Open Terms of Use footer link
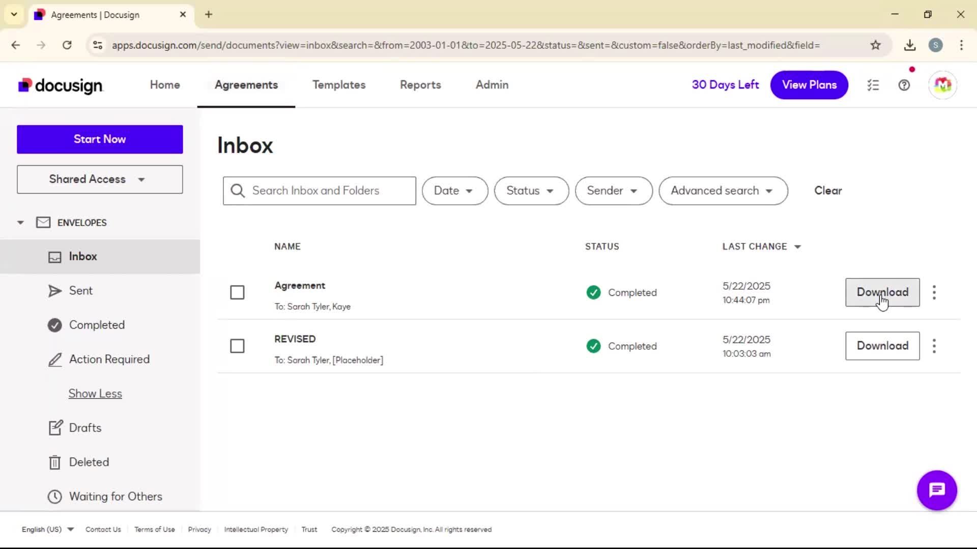 [155, 530]
